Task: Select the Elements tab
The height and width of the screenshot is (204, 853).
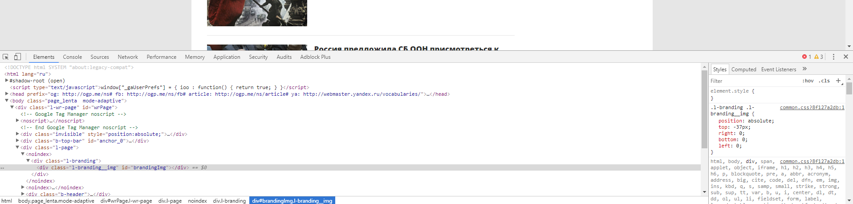Action: (44, 57)
